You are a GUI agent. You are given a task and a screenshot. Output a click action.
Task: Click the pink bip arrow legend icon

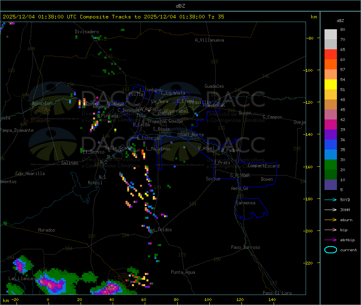pos(331,230)
